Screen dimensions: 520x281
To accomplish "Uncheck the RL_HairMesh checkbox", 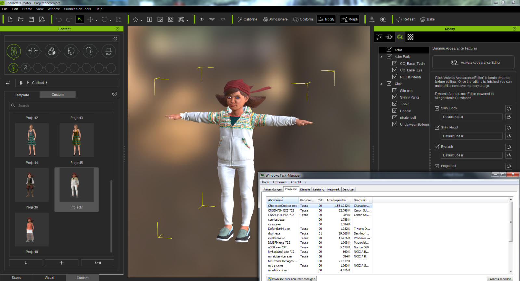I will (395, 77).
